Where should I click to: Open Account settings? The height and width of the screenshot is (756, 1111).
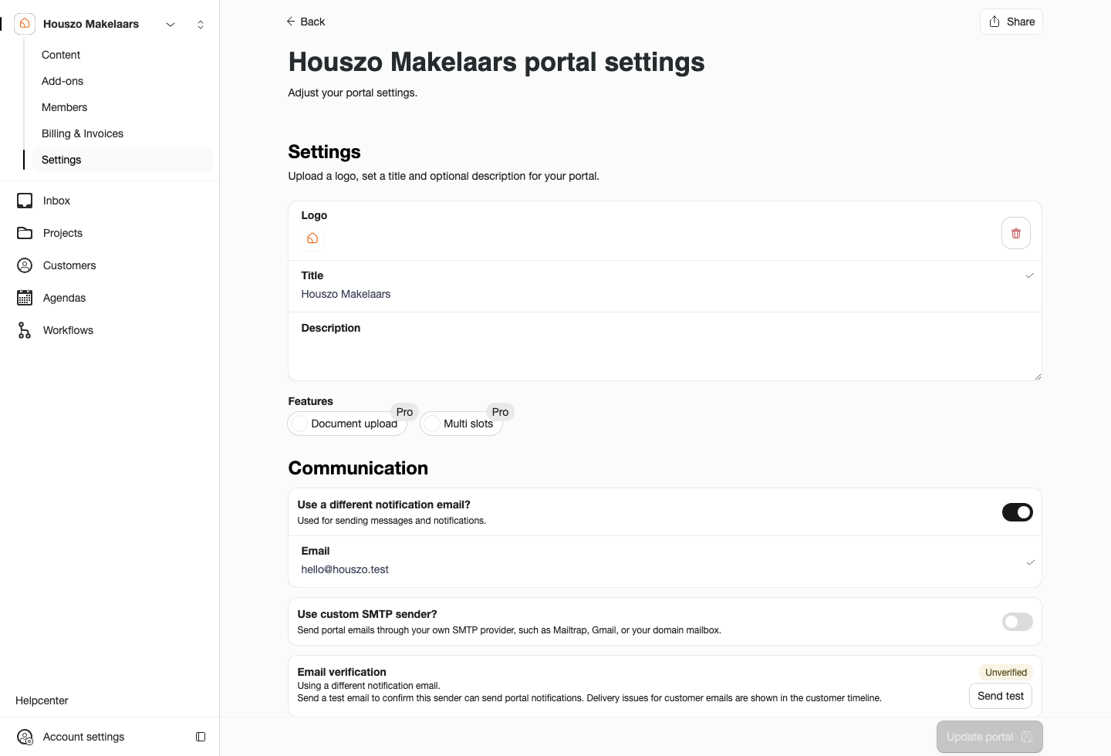tap(83, 737)
